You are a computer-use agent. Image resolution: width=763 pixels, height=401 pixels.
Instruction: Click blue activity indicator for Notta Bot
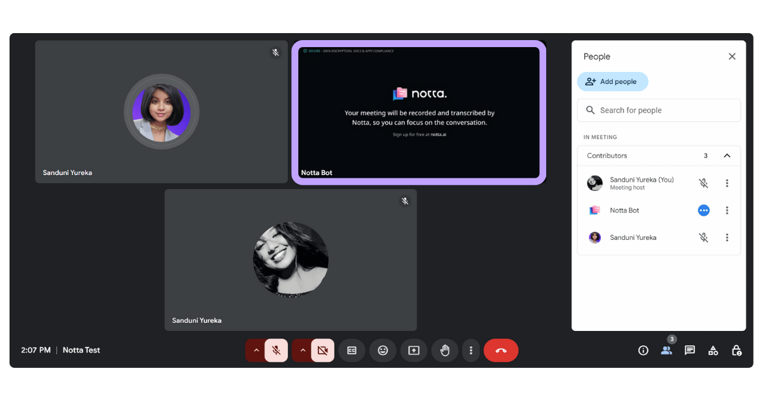click(x=703, y=211)
